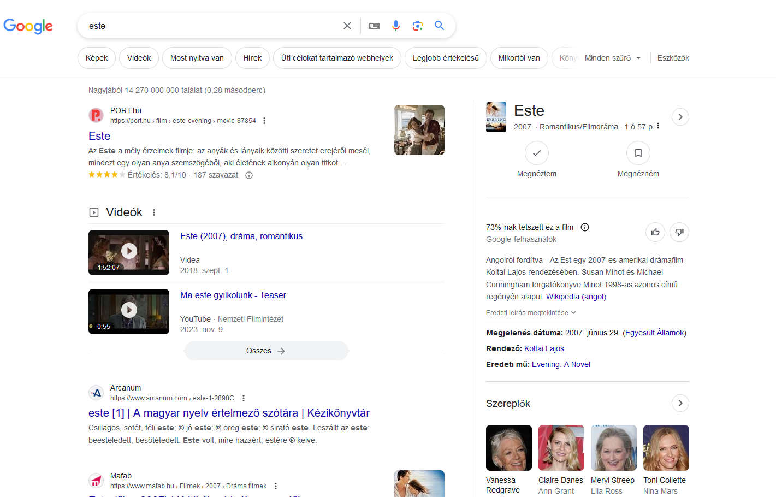This screenshot has height=497, width=776.
Task: Start voice search with the microphone
Action: (x=396, y=26)
